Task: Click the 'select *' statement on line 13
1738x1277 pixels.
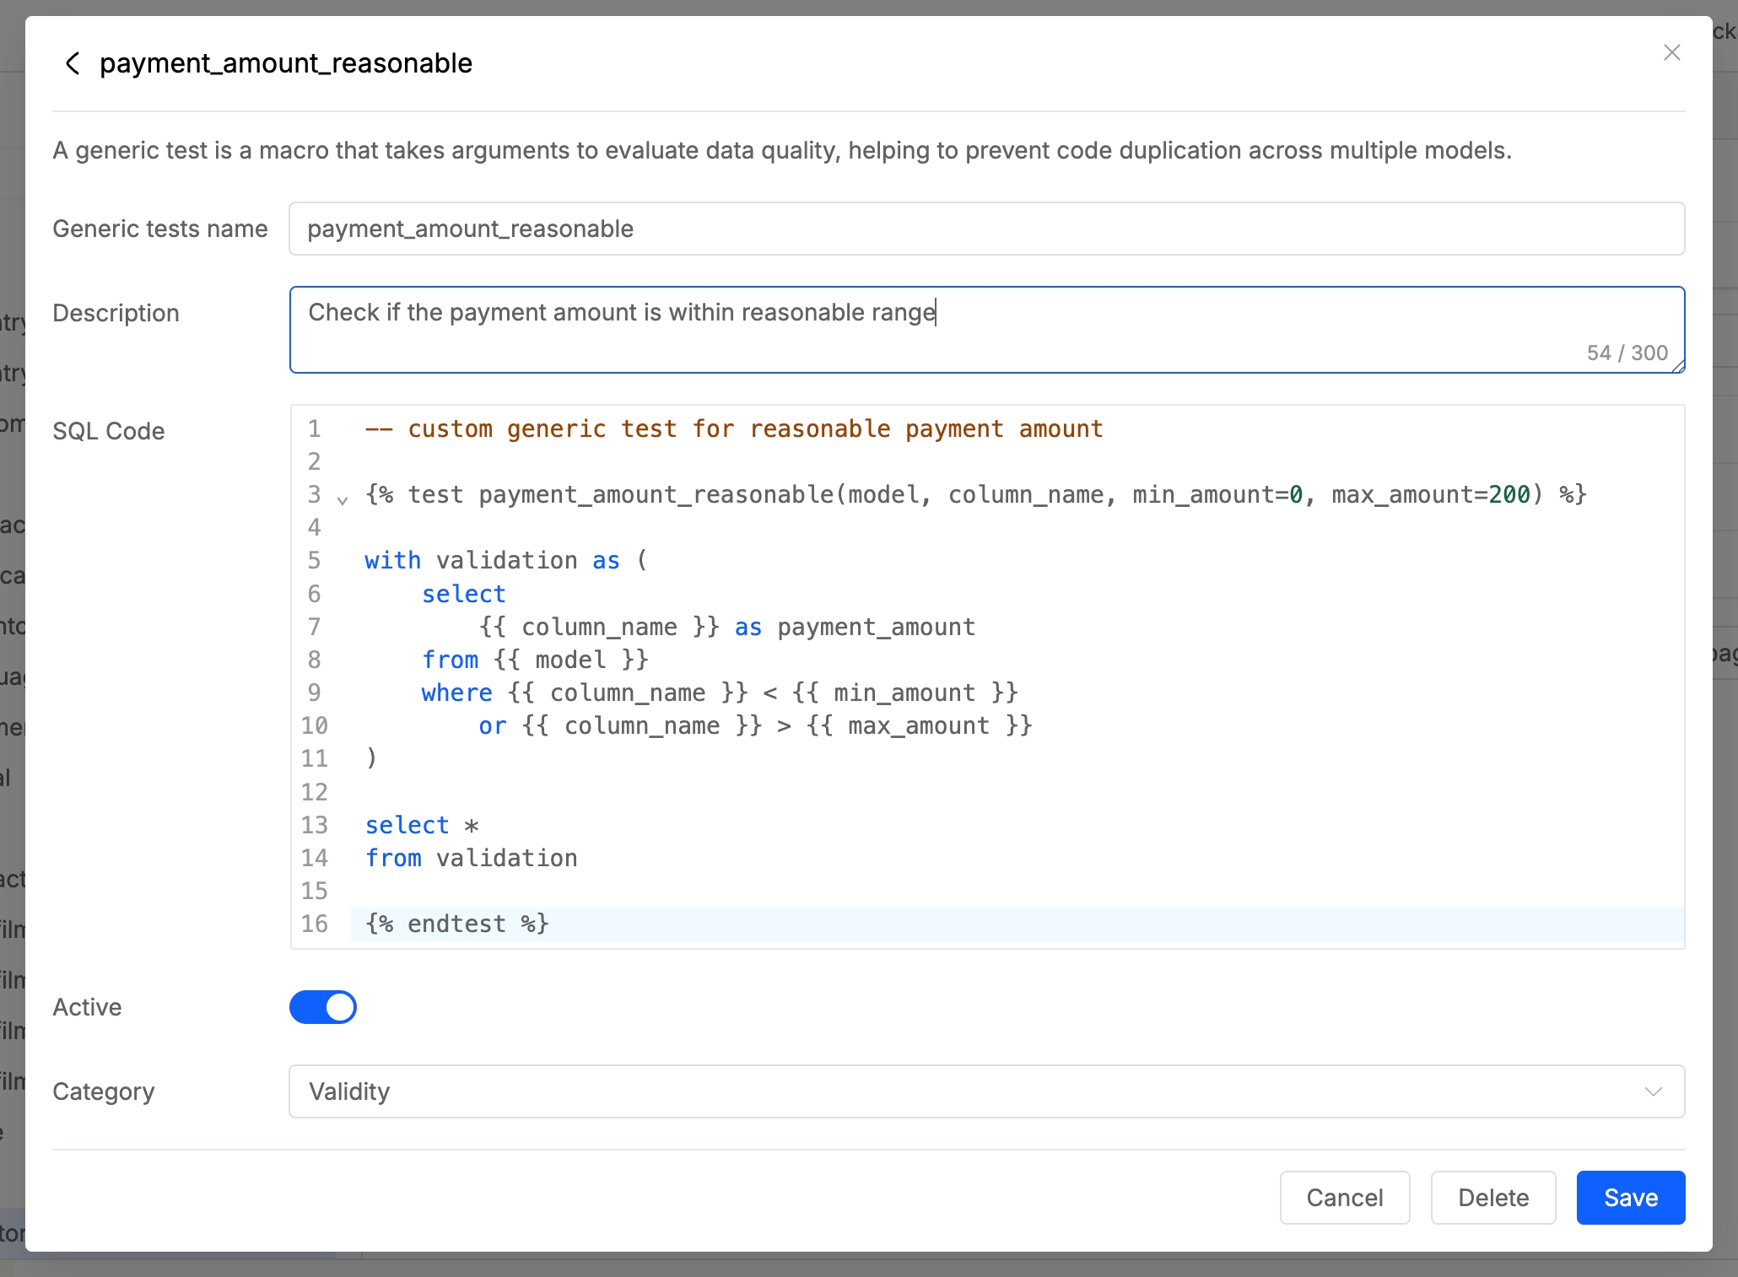Action: [x=422, y=825]
